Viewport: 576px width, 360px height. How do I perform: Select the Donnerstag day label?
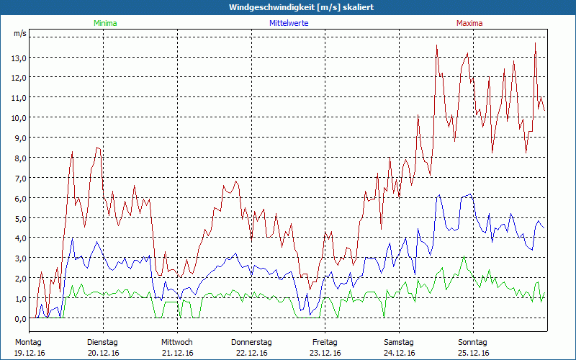pyautogui.click(x=251, y=342)
